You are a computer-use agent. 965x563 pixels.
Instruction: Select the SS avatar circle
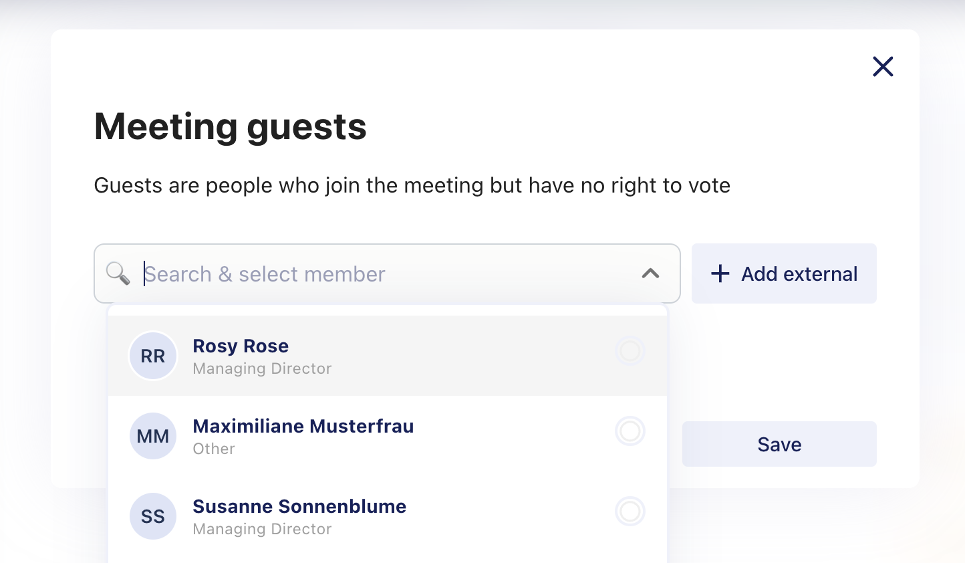(153, 516)
